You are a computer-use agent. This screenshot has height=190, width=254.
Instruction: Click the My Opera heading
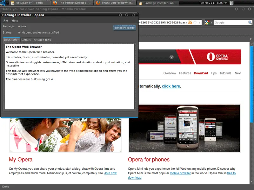coord(21,160)
